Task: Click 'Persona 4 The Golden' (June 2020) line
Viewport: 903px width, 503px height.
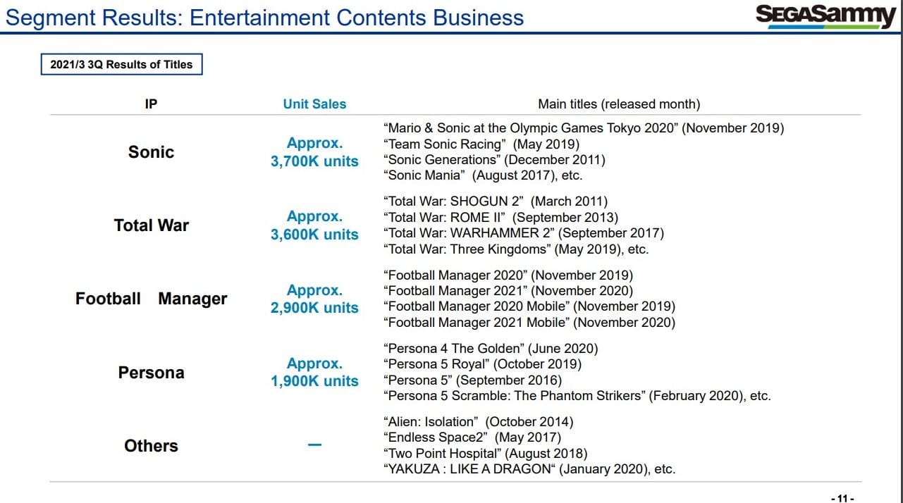Action: click(491, 349)
